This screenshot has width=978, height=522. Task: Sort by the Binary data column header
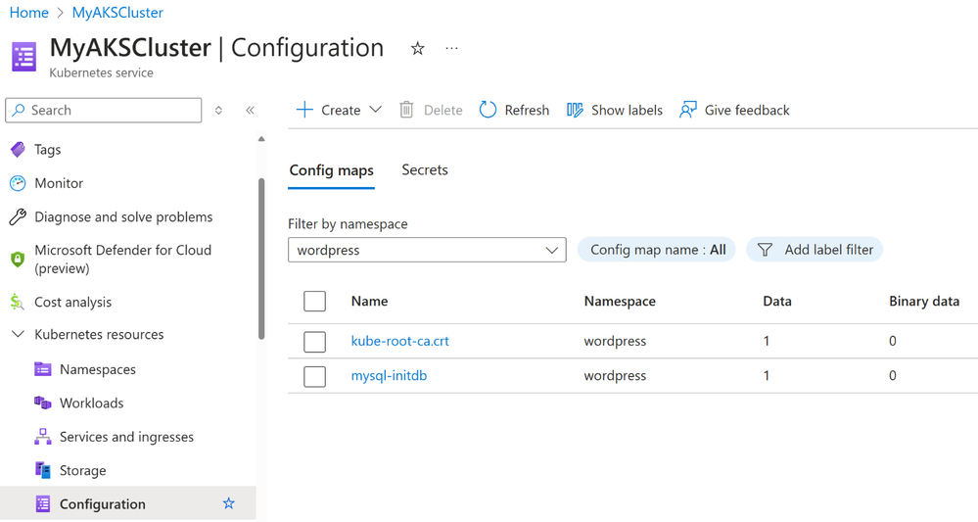click(924, 302)
